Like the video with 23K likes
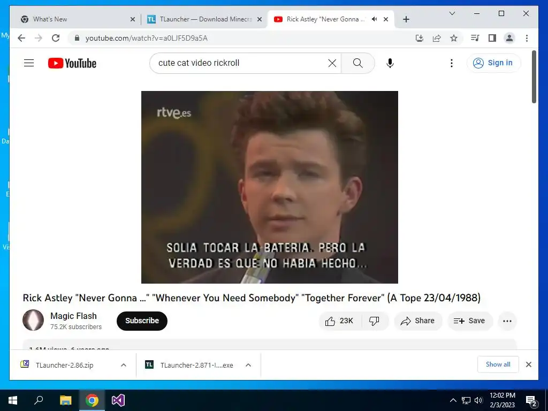 339,321
